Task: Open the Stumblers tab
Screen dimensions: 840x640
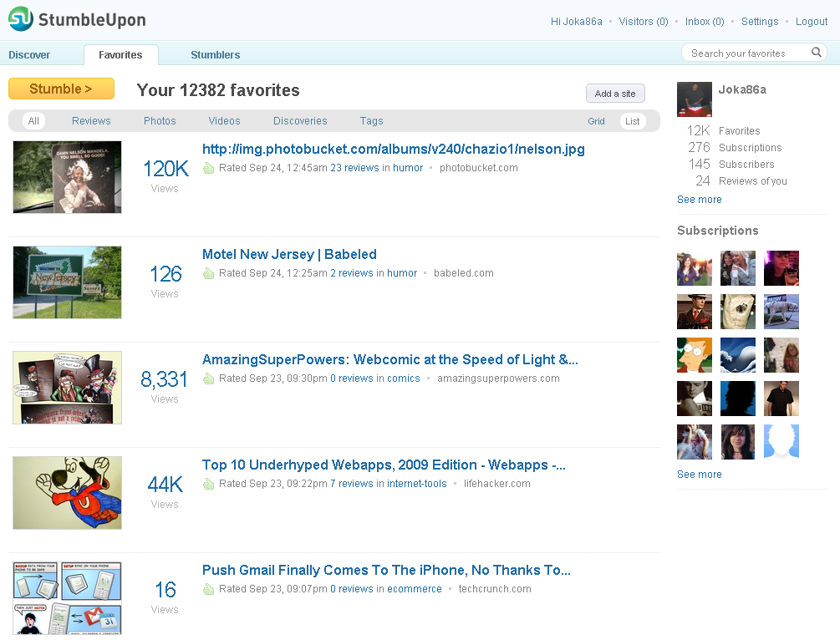Action: [x=216, y=54]
